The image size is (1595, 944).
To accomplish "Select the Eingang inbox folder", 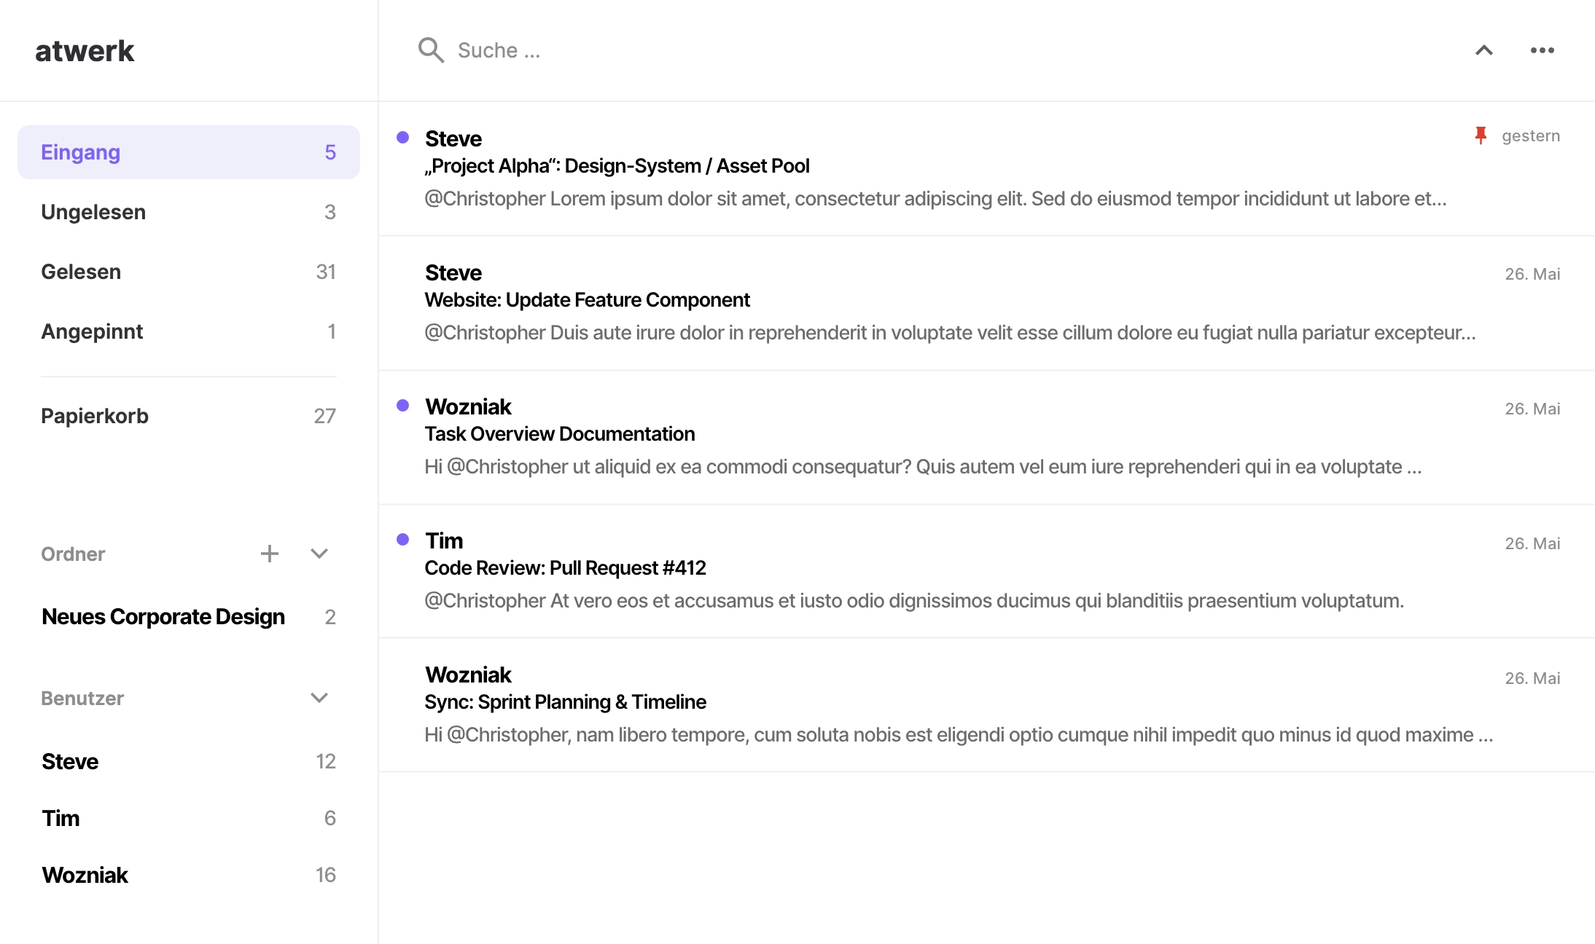I will 189,152.
